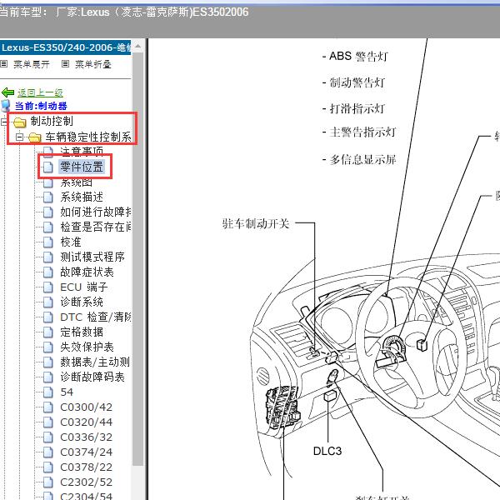
Task: Click the DLC3 label in the diagram
Action: point(327,451)
